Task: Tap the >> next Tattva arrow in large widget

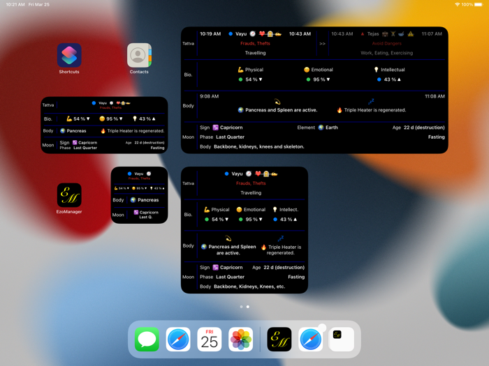Action: 323,43
